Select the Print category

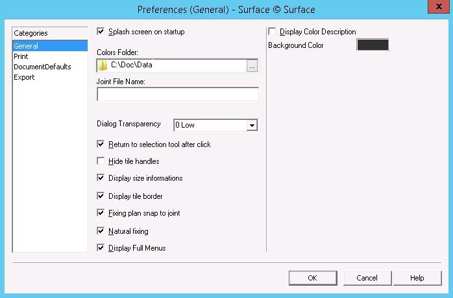(x=21, y=56)
